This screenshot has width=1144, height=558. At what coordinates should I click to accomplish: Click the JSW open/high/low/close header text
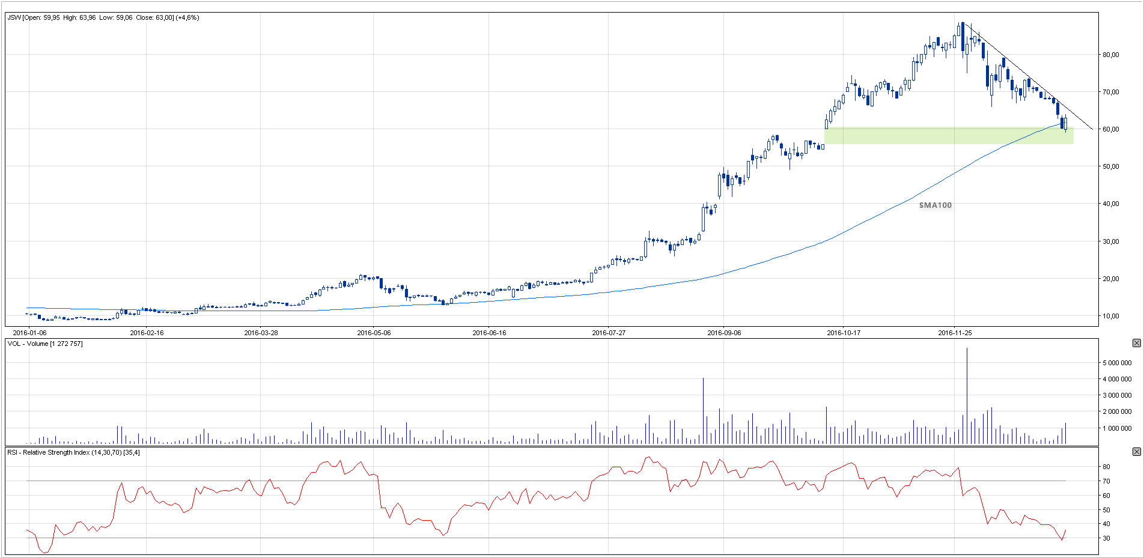click(103, 17)
